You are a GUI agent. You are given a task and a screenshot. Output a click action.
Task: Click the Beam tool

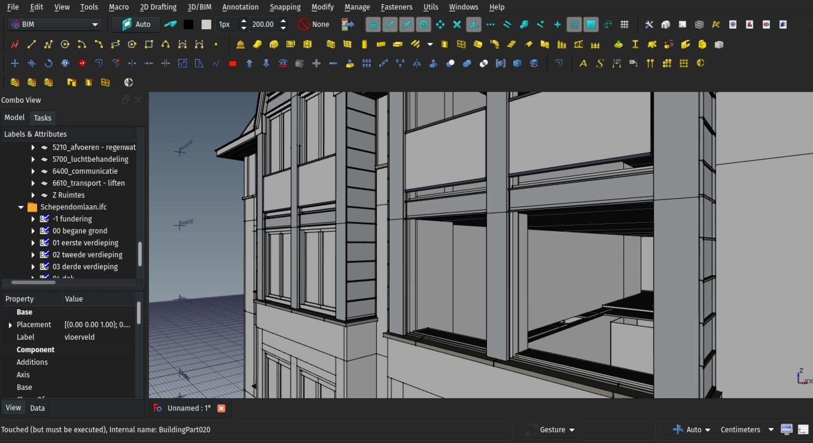click(381, 44)
